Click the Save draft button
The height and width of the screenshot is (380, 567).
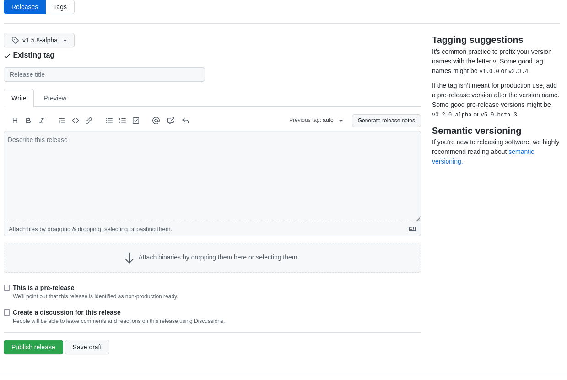click(87, 347)
